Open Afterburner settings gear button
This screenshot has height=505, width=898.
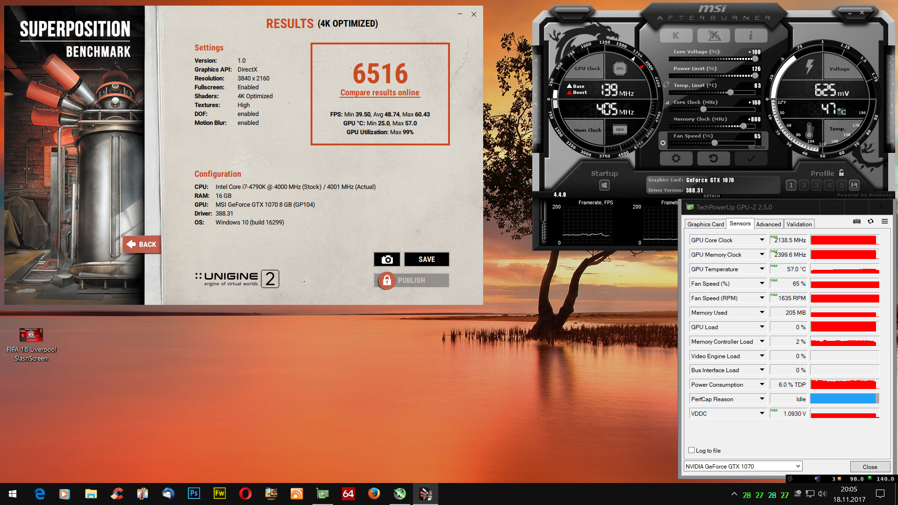pos(676,159)
